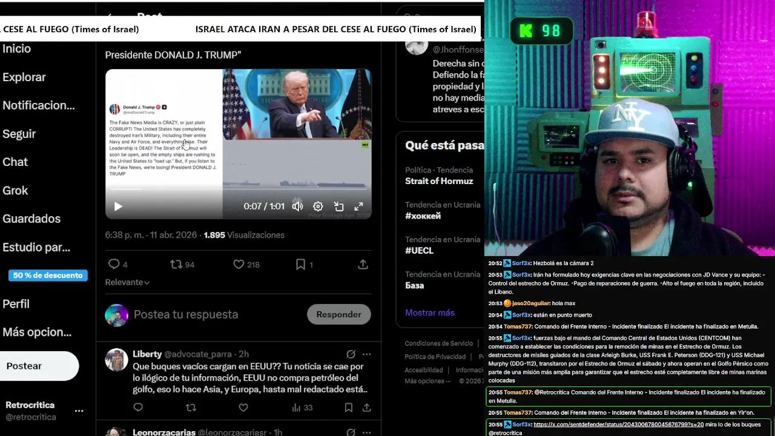Expand Más opciones footer link
This screenshot has width=775, height=436.
pyautogui.click(x=427, y=381)
